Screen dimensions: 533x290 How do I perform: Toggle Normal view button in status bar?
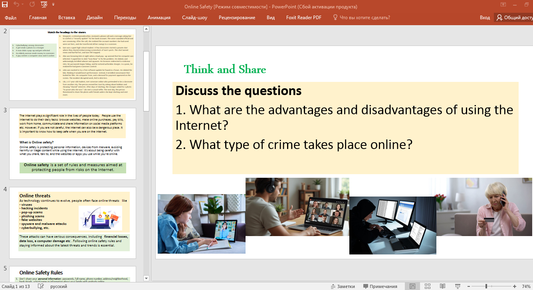coord(412,286)
